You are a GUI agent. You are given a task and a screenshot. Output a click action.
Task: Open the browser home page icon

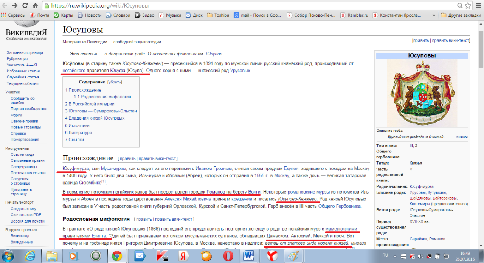(35, 6)
